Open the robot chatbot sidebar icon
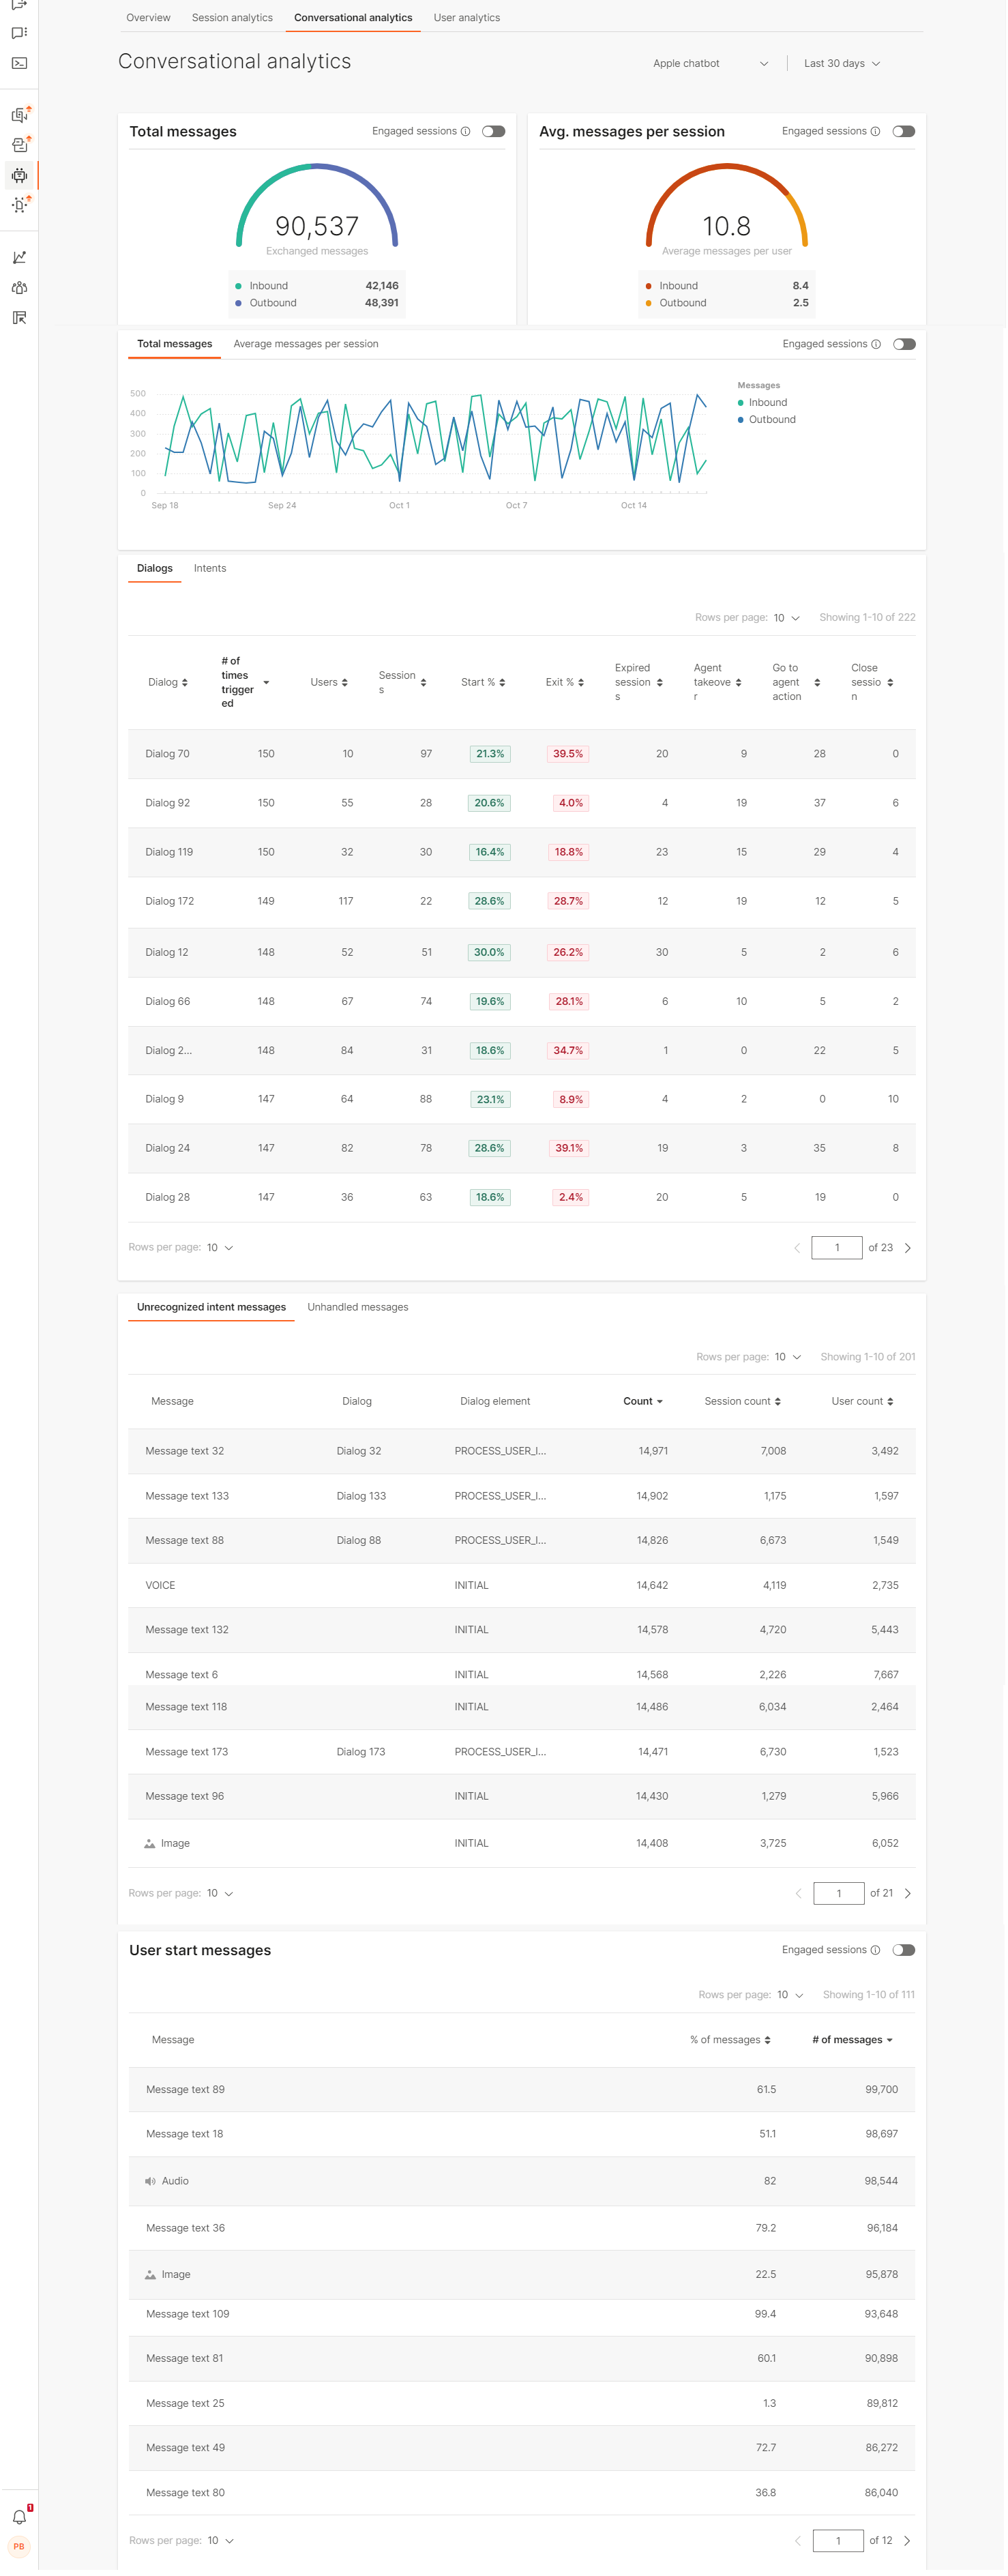The image size is (1008, 2576). coord(19,176)
